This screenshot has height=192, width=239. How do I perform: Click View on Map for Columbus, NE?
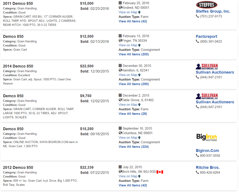tap(128, 138)
